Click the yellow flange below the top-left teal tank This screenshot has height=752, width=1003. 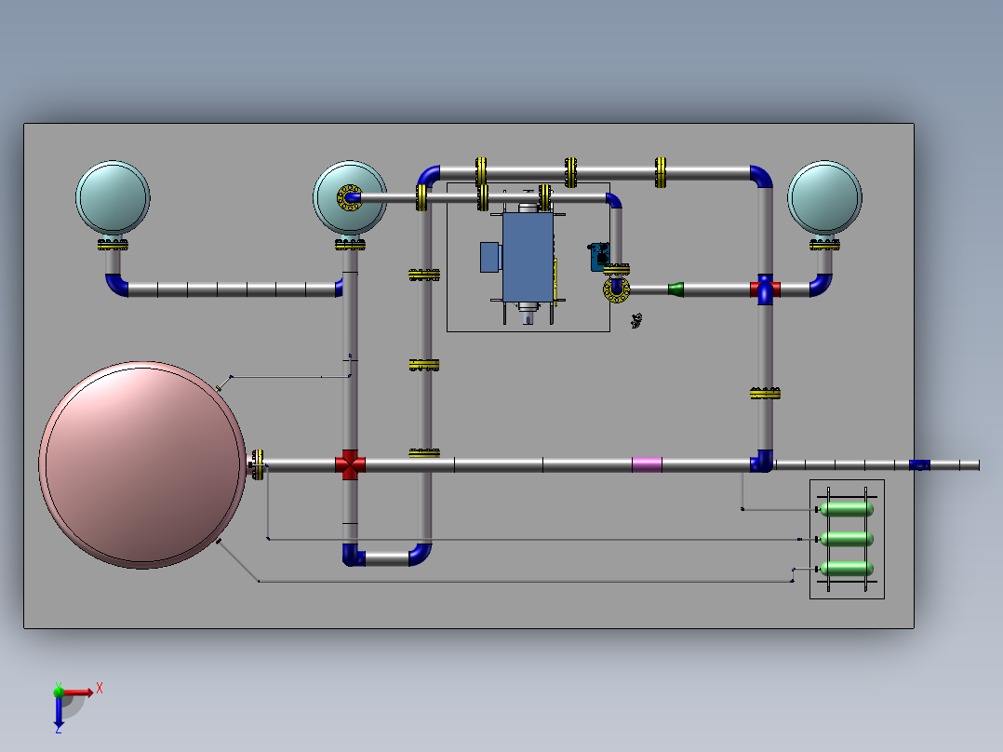113,245
